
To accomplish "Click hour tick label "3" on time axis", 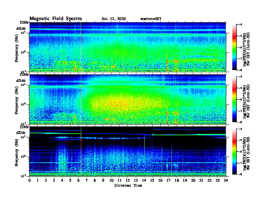I will [54, 181].
